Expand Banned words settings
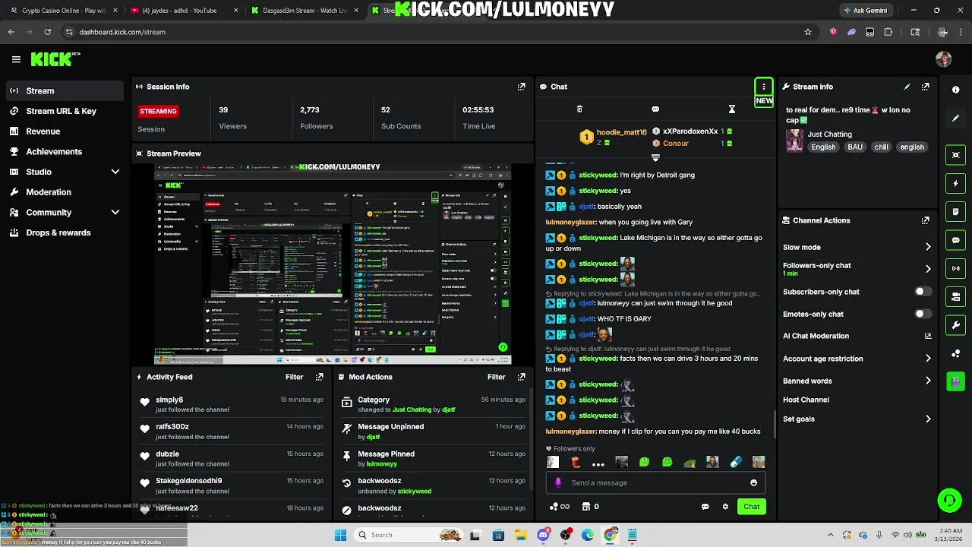Image resolution: width=972 pixels, height=547 pixels. (x=928, y=381)
